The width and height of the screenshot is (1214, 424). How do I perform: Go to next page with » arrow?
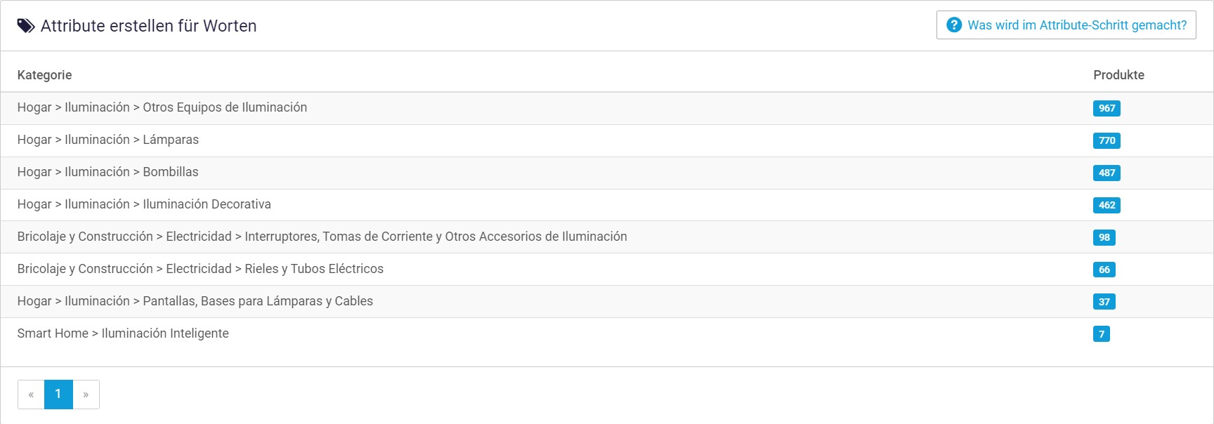[86, 395]
